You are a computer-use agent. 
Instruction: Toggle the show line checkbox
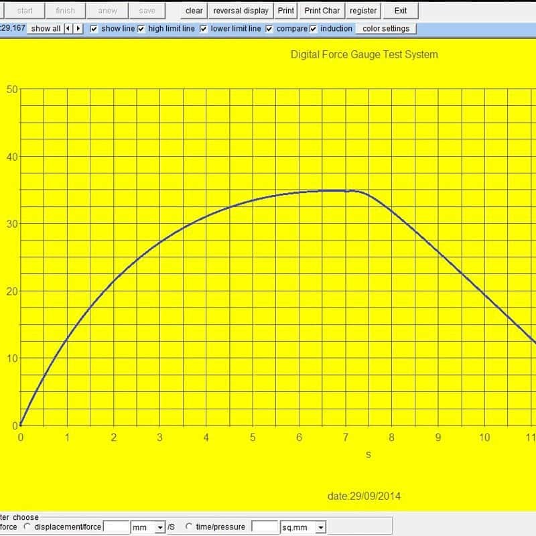tap(94, 29)
